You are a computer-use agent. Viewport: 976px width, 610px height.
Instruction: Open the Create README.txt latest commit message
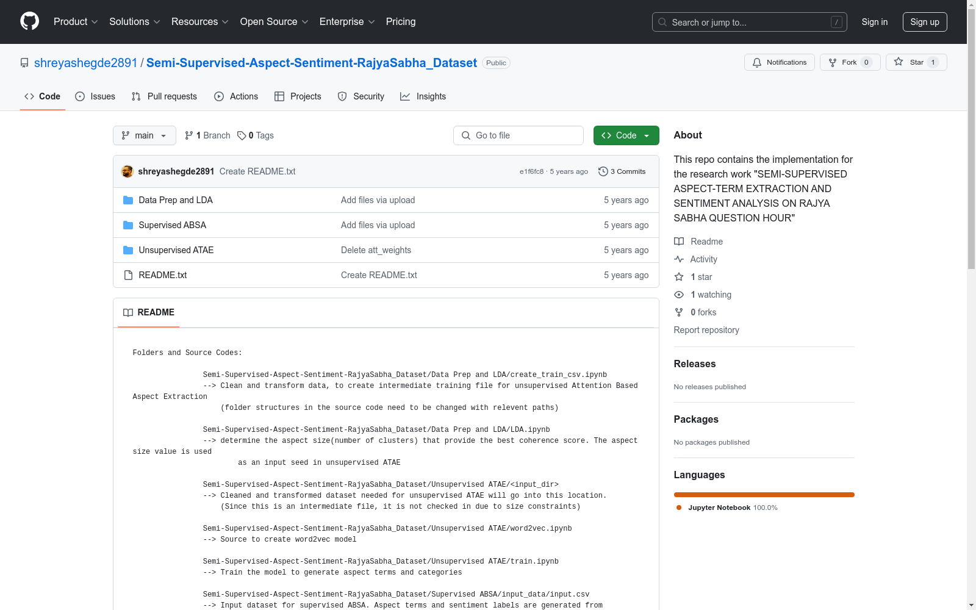point(257,171)
